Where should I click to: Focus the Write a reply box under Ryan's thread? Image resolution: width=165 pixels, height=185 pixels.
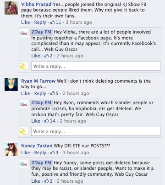point(96,131)
